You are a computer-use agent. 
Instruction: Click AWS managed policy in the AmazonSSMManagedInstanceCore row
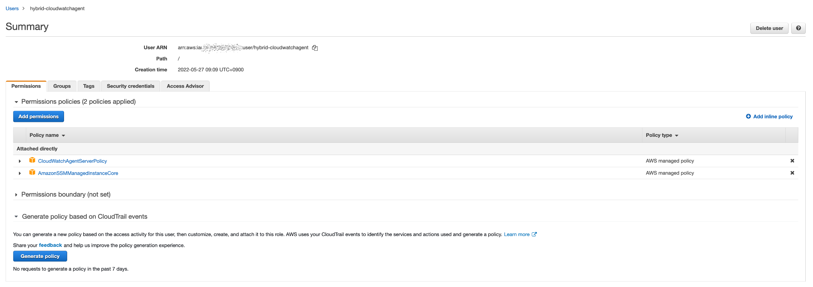pos(670,173)
